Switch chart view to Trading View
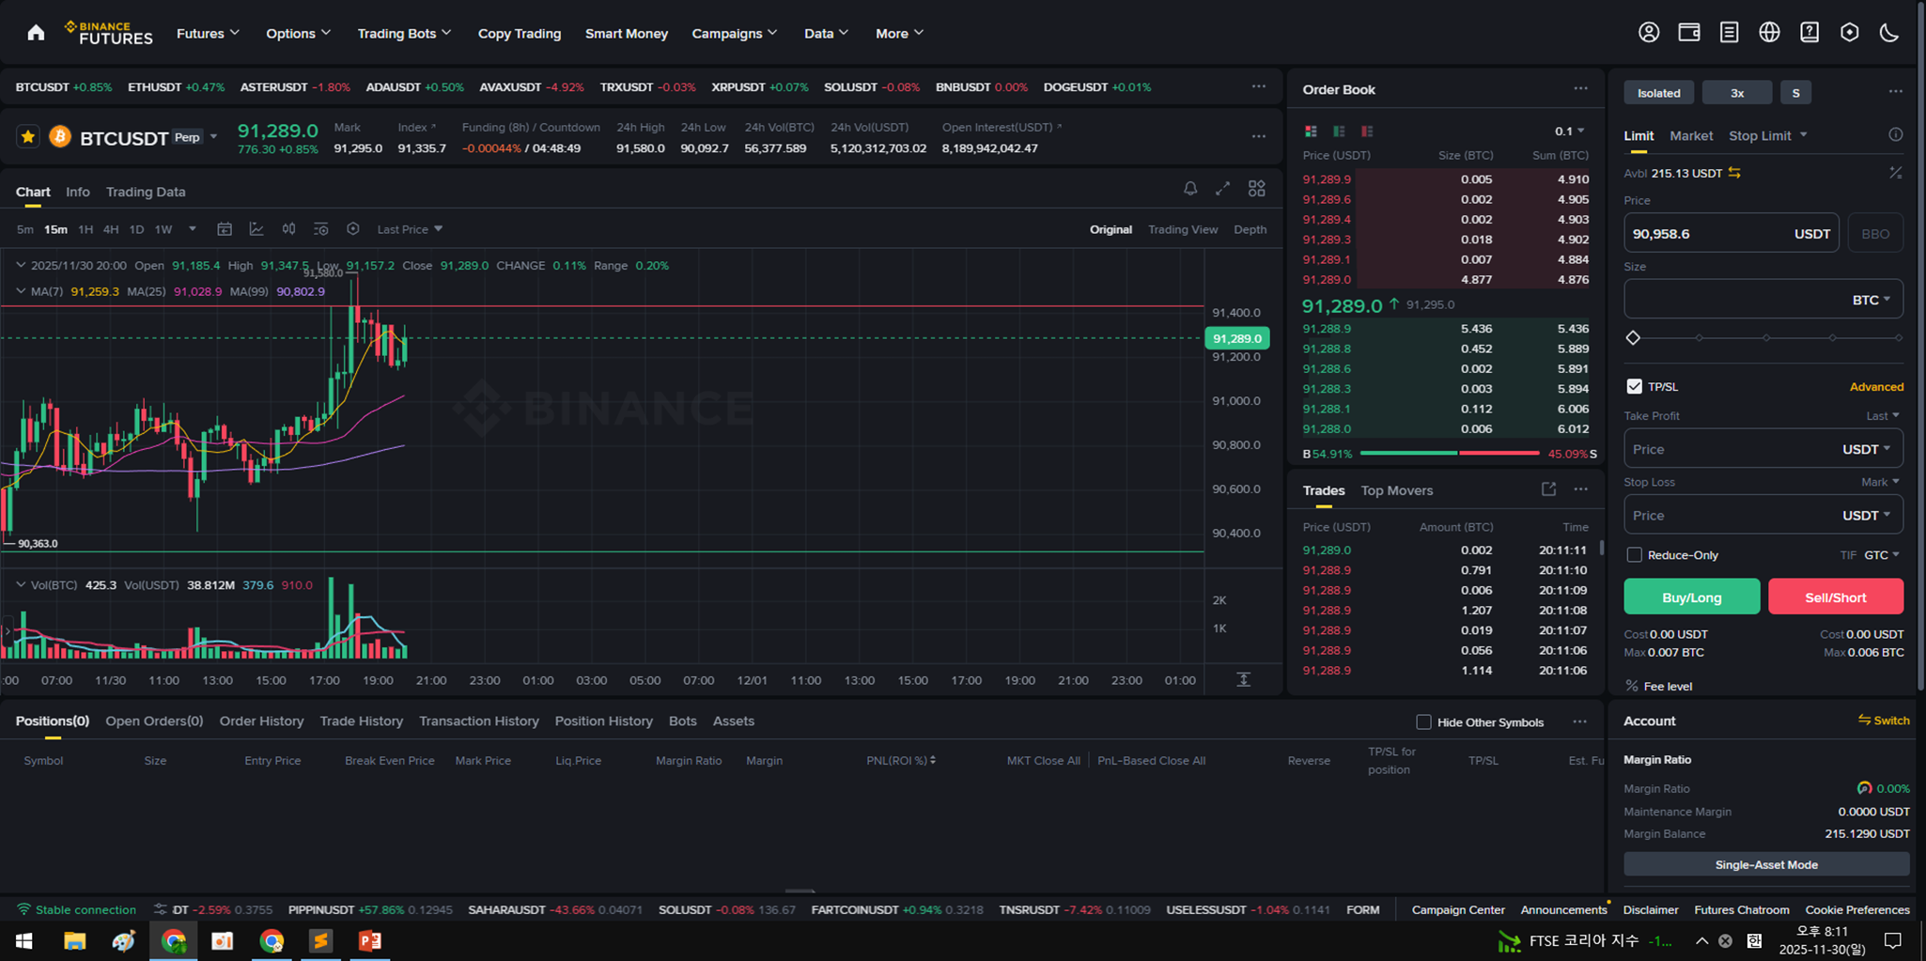This screenshot has height=961, width=1926. [x=1182, y=229]
